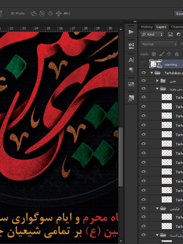Open the Kind filter type dropdown
This screenshot has width=183, height=244.
pyautogui.click(x=152, y=35)
